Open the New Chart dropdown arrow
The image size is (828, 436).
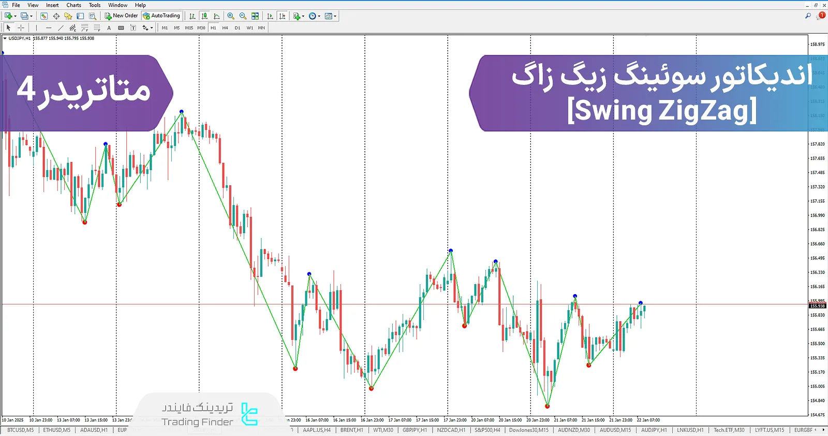pos(15,16)
